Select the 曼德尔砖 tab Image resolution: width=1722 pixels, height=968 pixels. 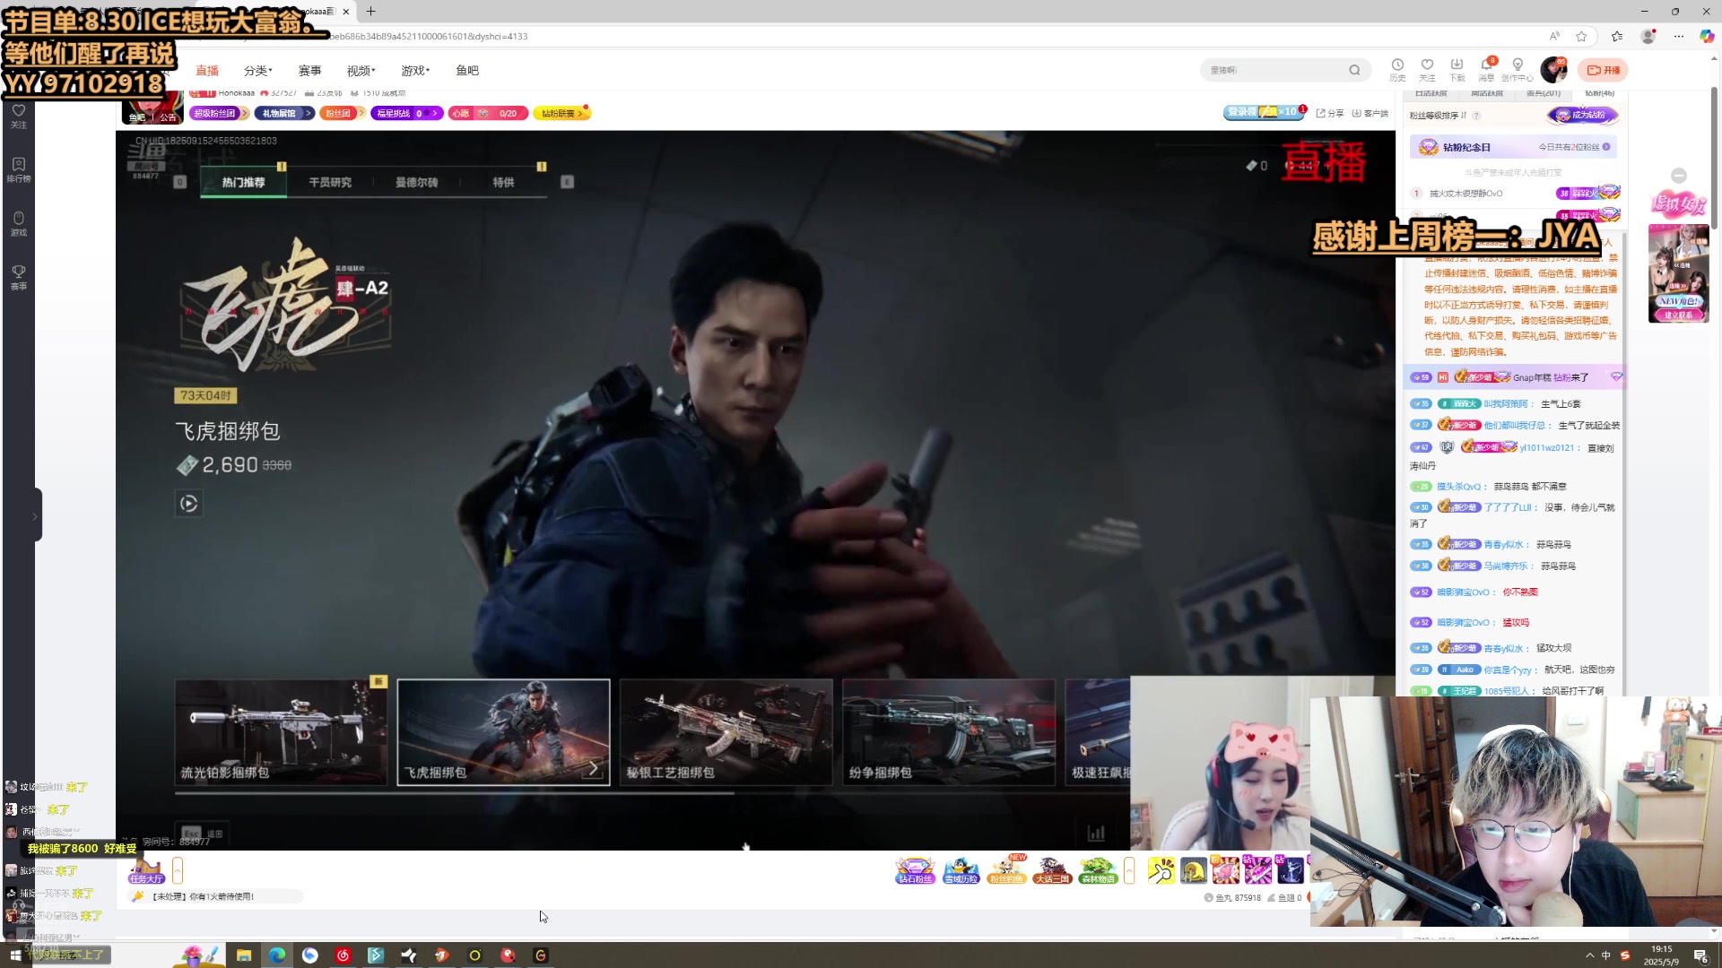[x=417, y=182]
